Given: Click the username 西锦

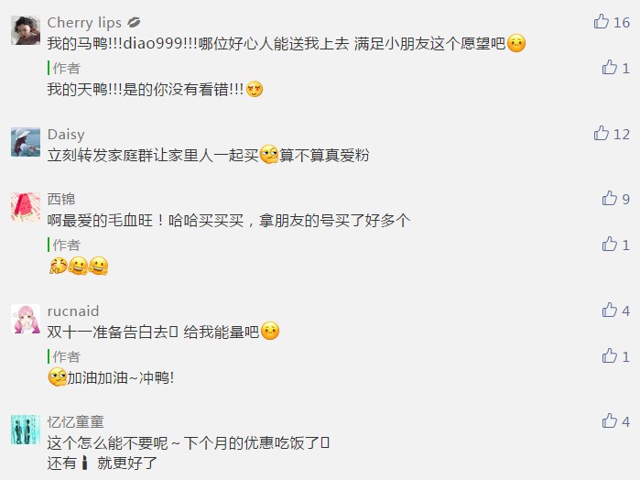Looking at the screenshot, I should (61, 200).
